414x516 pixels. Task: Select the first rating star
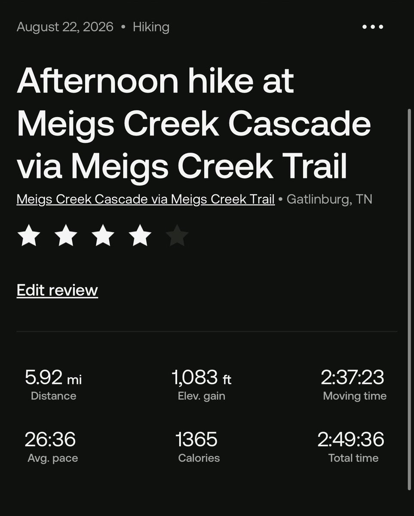pyautogui.click(x=29, y=237)
